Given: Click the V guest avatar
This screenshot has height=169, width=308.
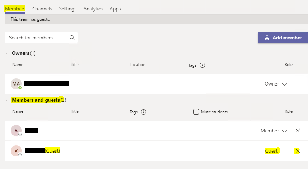Looking at the screenshot, I should pyautogui.click(x=16, y=151).
